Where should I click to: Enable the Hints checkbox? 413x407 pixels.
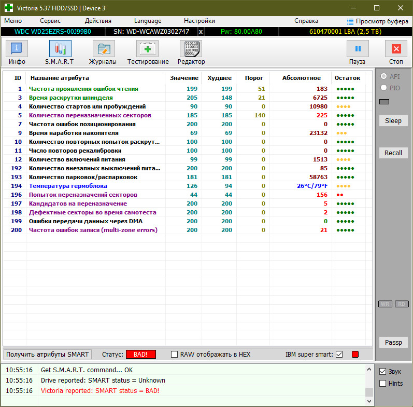pyautogui.click(x=383, y=384)
